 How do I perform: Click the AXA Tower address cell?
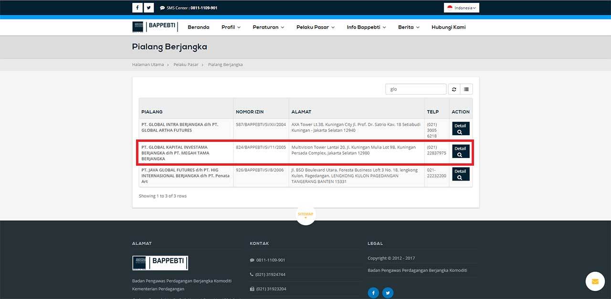pyautogui.click(x=357, y=130)
